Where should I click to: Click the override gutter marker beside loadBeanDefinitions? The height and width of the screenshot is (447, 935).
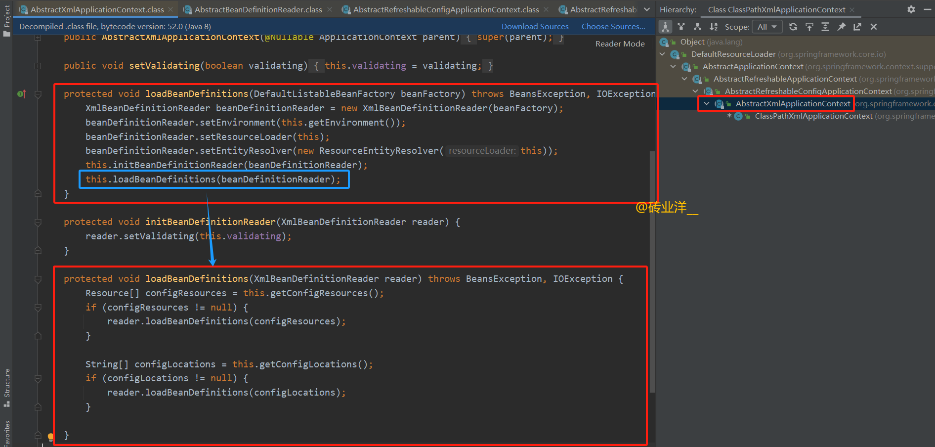click(21, 94)
